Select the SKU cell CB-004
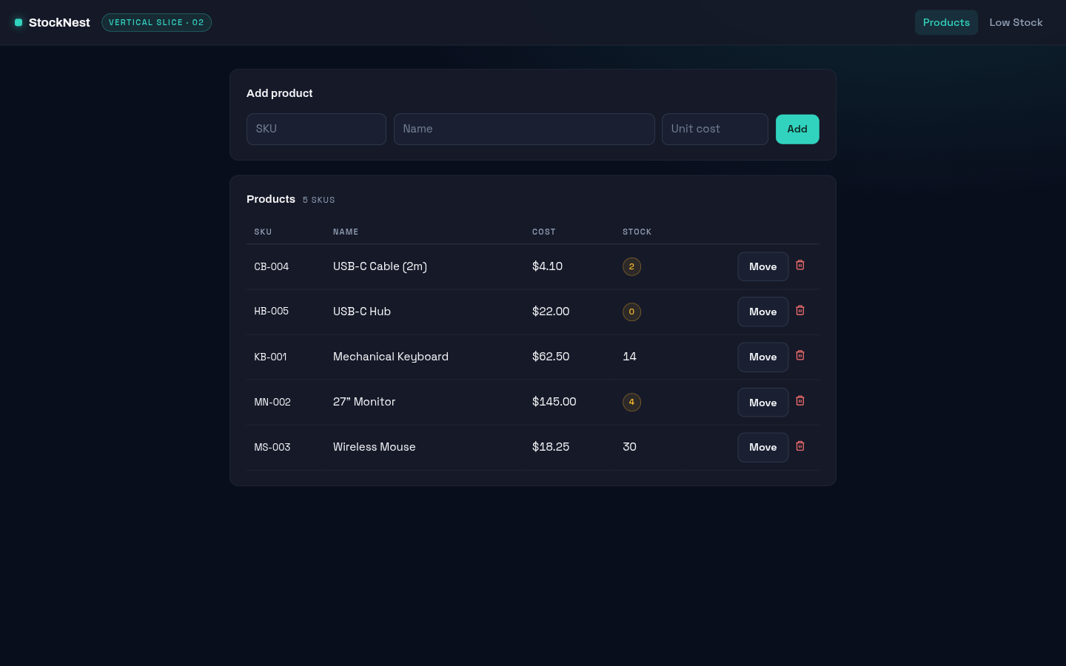 click(272, 266)
